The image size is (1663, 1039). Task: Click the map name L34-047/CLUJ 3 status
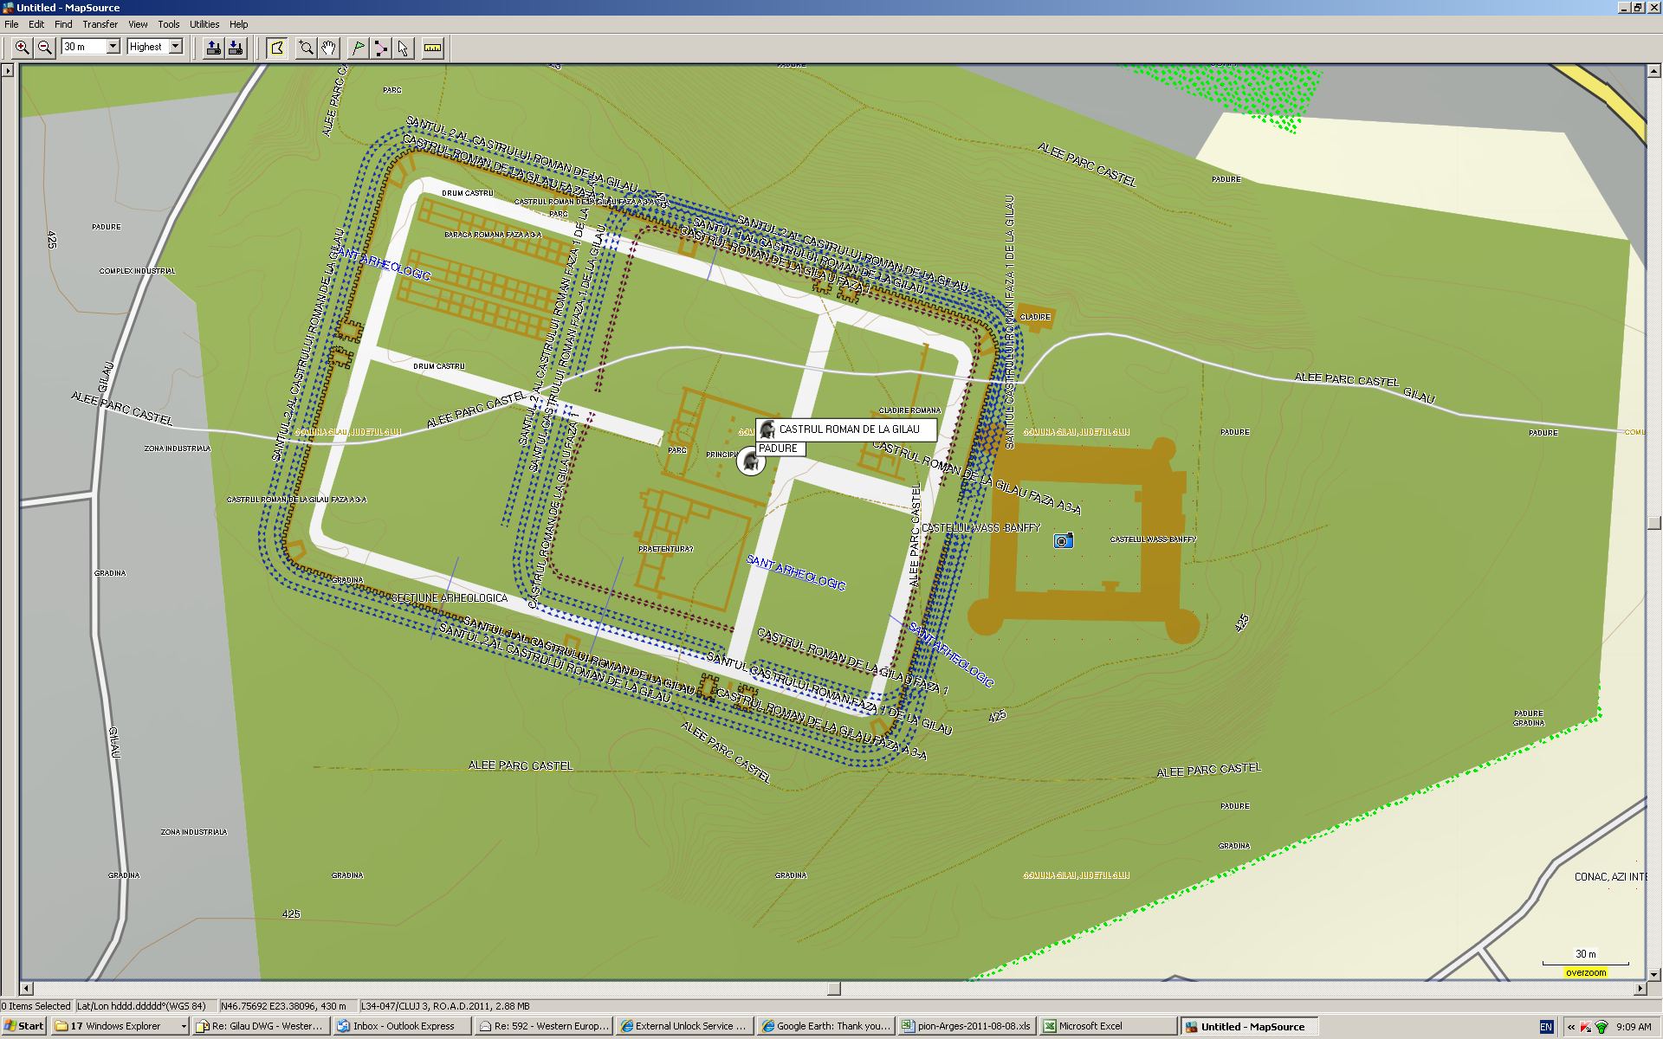pyautogui.click(x=443, y=1006)
